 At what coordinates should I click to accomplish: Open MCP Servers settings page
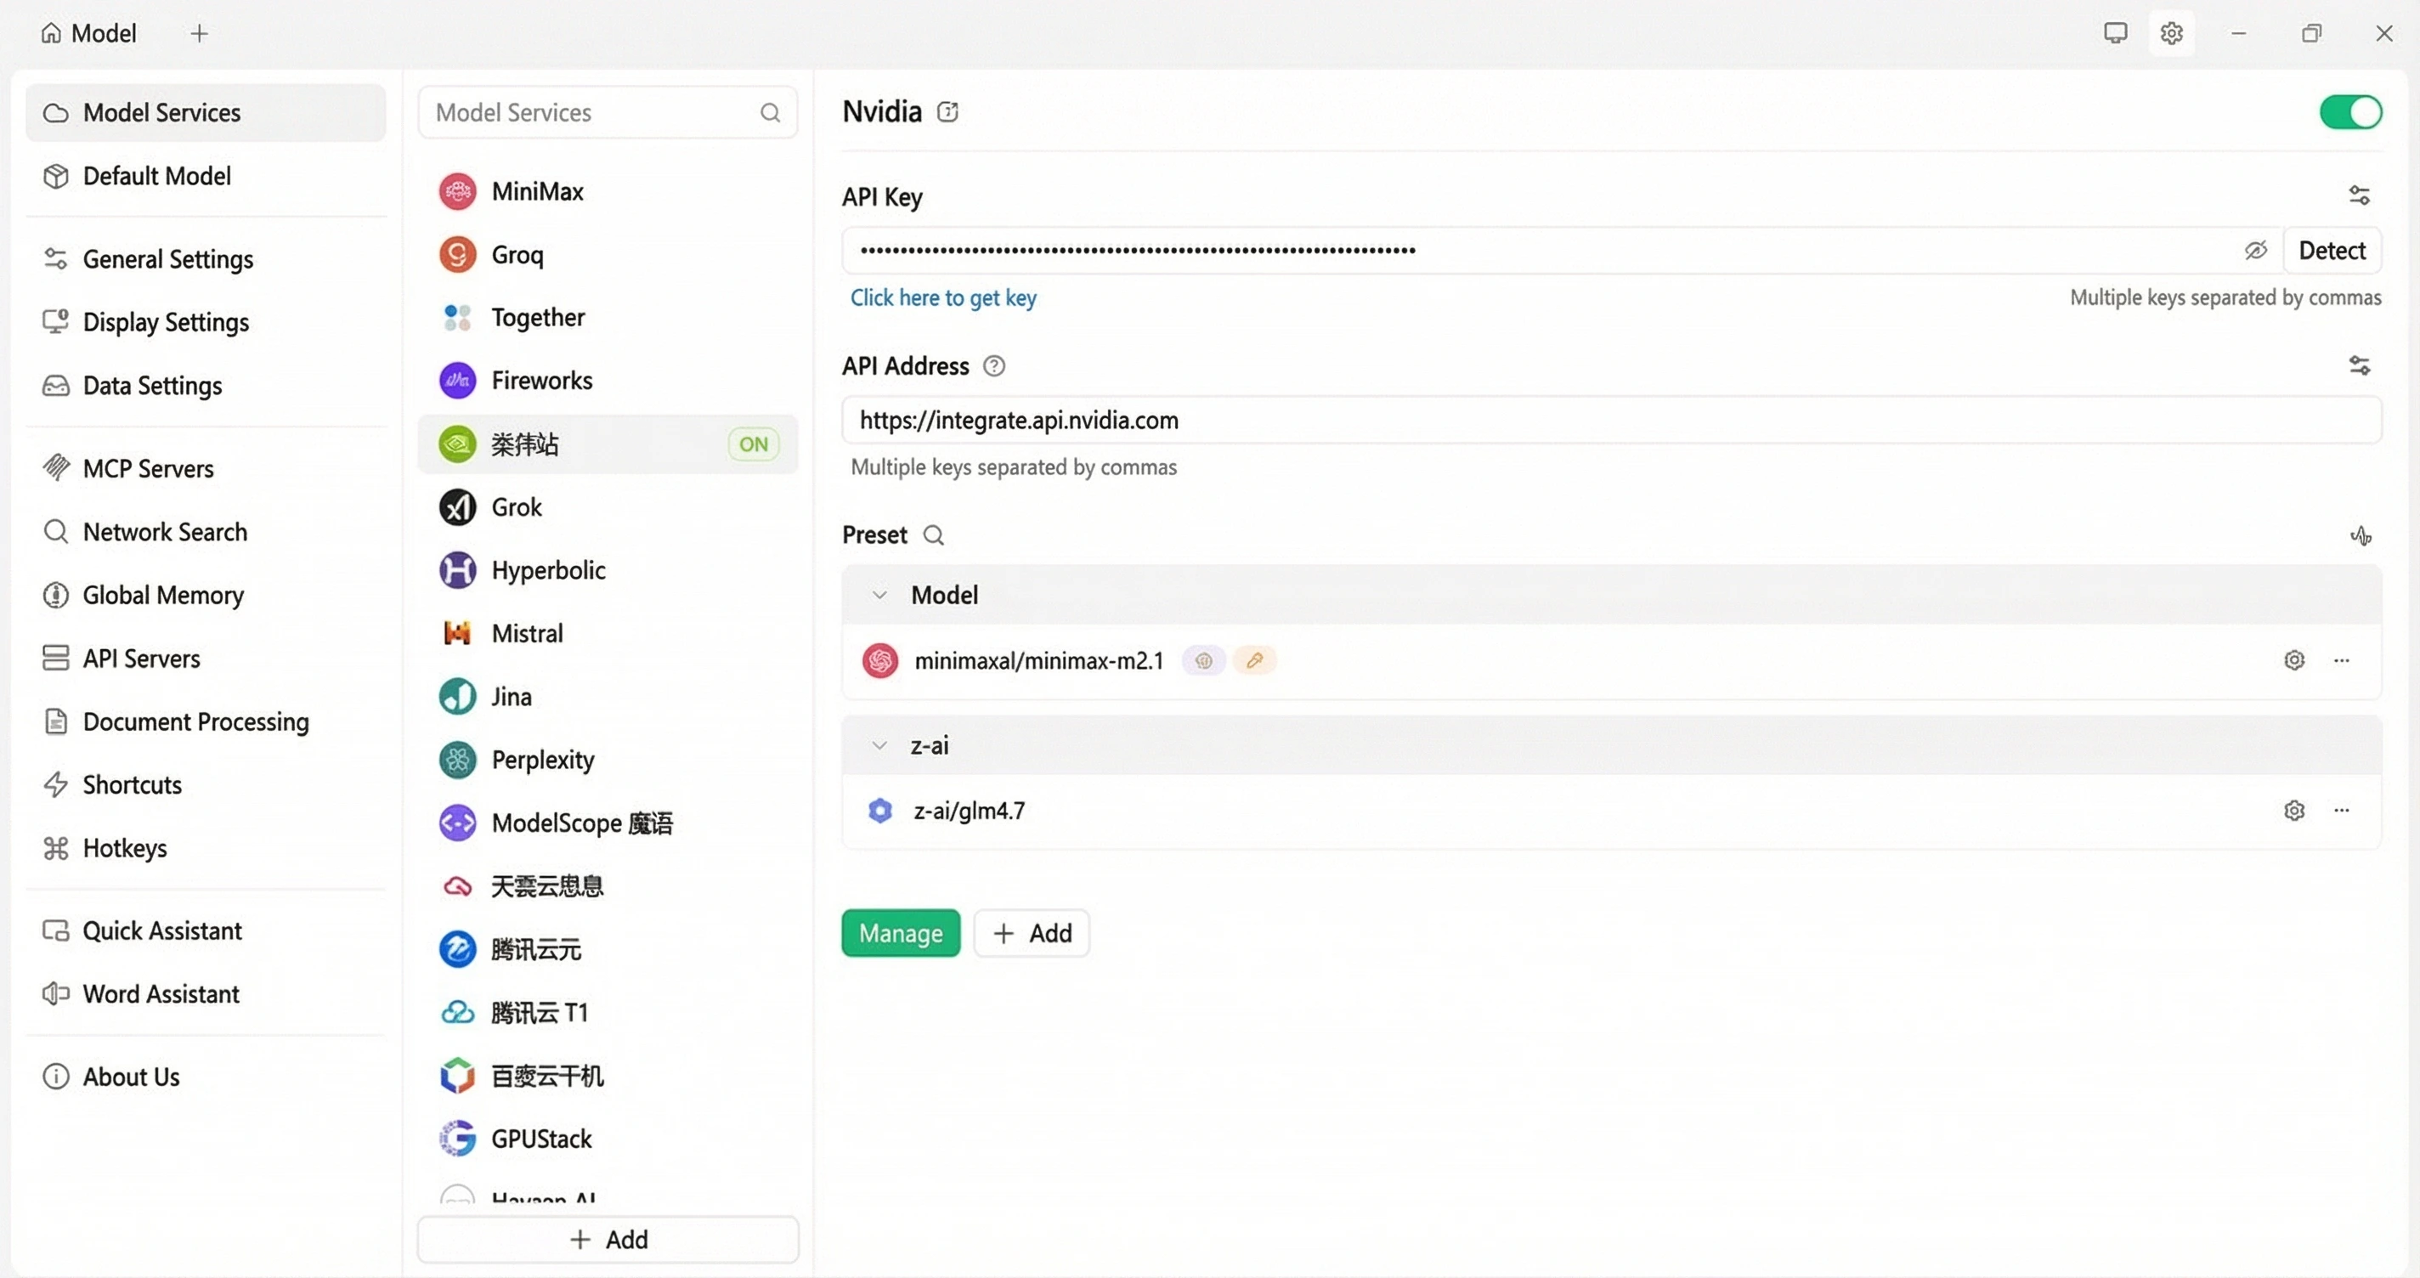click(x=148, y=468)
